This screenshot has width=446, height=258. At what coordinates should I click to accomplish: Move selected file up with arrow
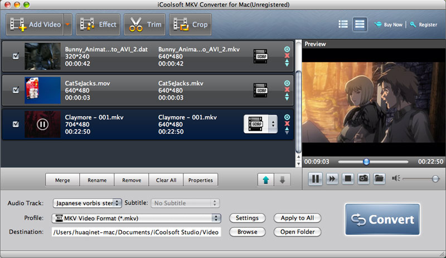click(x=266, y=180)
